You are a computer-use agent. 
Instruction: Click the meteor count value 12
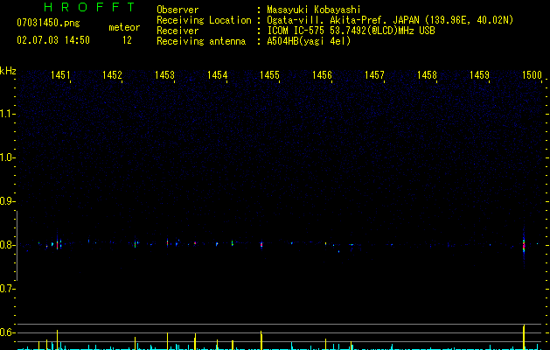(127, 40)
